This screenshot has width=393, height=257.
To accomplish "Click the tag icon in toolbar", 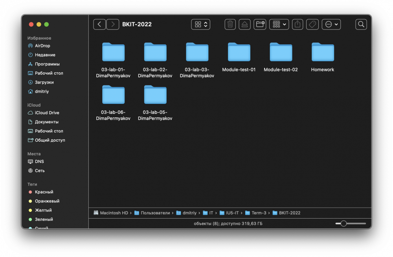I will 312,24.
